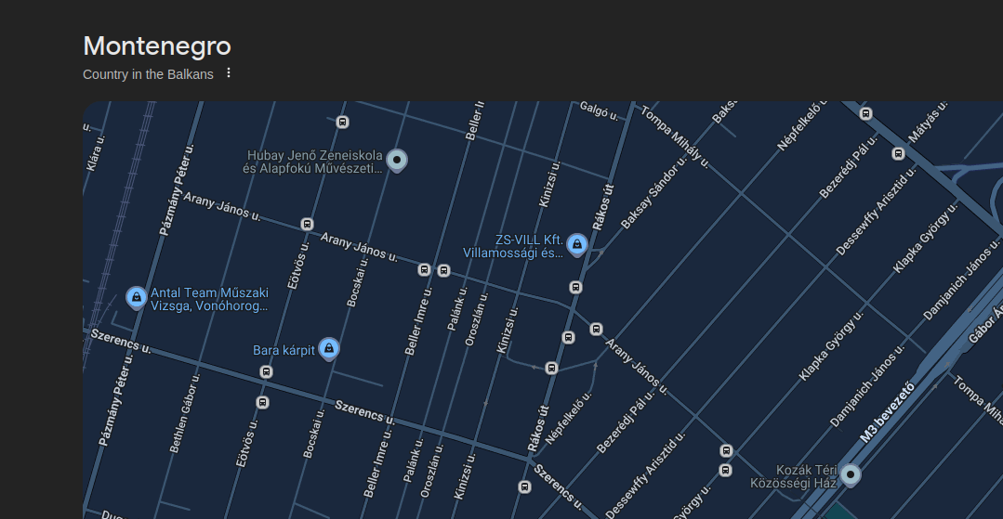The width and height of the screenshot is (1003, 519).
Task: Click the bus stop on Eötvös u. south of Szerencs u.
Action: point(262,403)
